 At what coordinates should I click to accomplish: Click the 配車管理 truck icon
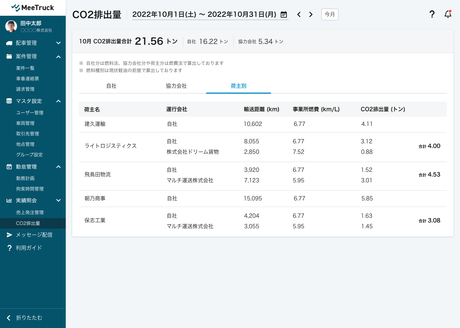click(x=9, y=43)
